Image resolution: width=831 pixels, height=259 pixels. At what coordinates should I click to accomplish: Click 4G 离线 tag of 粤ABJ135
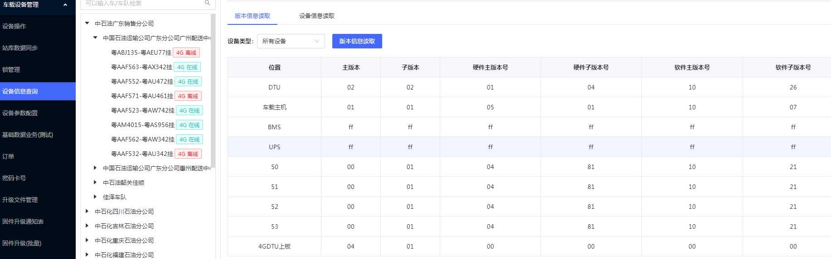click(x=186, y=53)
